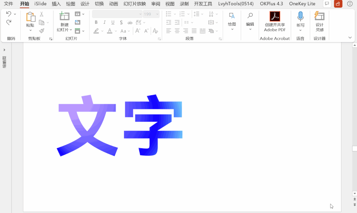This screenshot has height=213, width=357.
Task: Click the vertical scrollbar down arrow
Action: pyautogui.click(x=354, y=194)
